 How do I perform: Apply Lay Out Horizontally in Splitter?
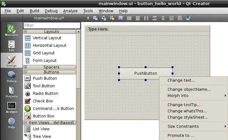(x=146, y=18)
